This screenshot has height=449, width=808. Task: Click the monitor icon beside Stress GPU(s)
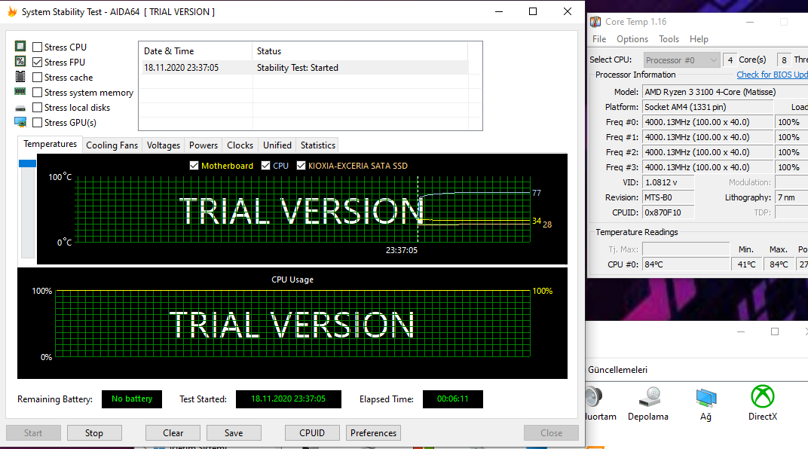tap(20, 122)
